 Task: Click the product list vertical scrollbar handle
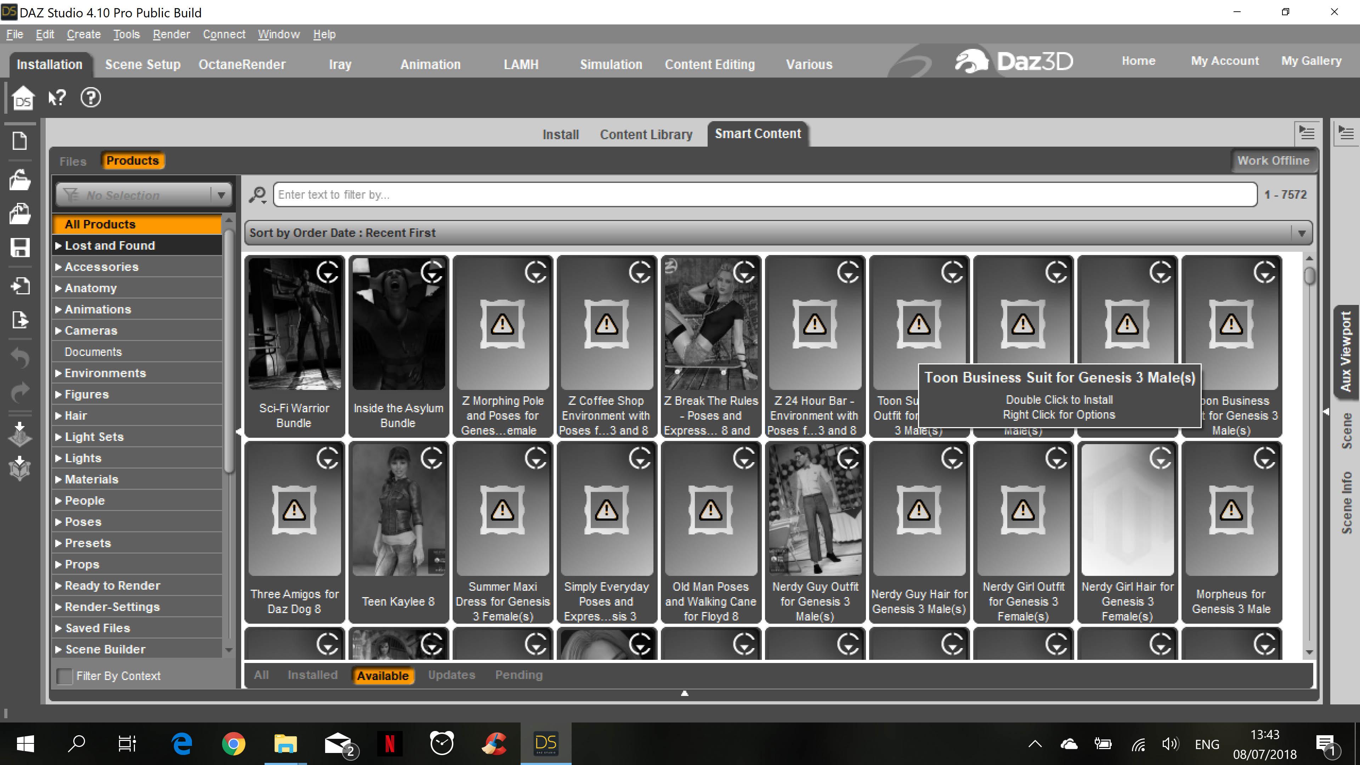click(x=1309, y=276)
